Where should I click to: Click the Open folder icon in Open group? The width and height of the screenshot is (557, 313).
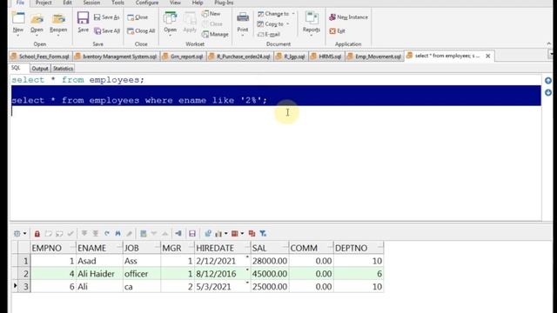tap(37, 18)
